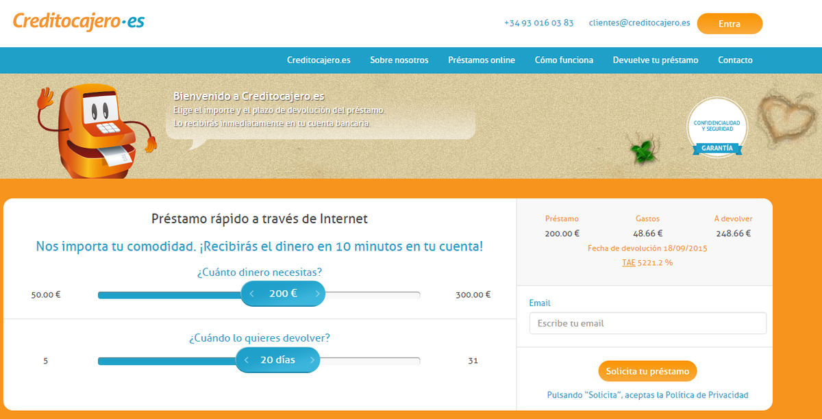Viewport: 822px width, 419px height.
Task: Click the ¿Cuándo lo quieres devolver? label
Action: tap(260, 338)
